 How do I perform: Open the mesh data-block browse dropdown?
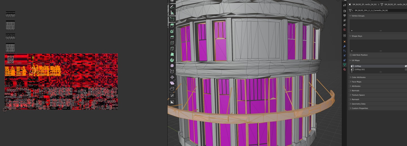coord(351,10)
